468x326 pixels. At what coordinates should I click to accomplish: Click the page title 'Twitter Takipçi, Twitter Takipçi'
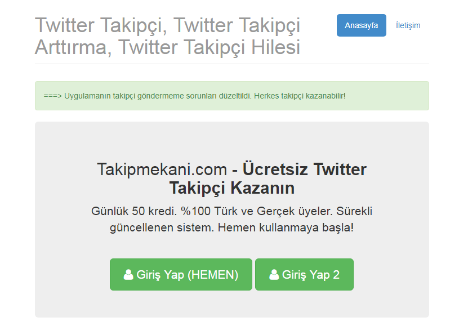[167, 25]
